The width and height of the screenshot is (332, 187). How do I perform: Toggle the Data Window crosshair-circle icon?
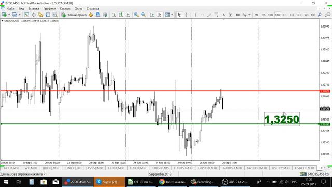[x=34, y=15]
